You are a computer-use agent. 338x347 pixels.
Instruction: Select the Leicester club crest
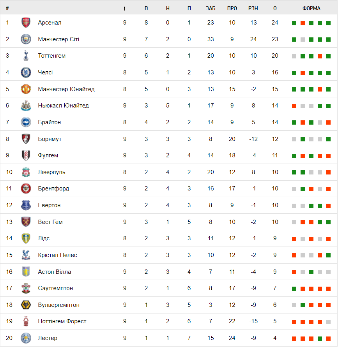tap(26, 338)
